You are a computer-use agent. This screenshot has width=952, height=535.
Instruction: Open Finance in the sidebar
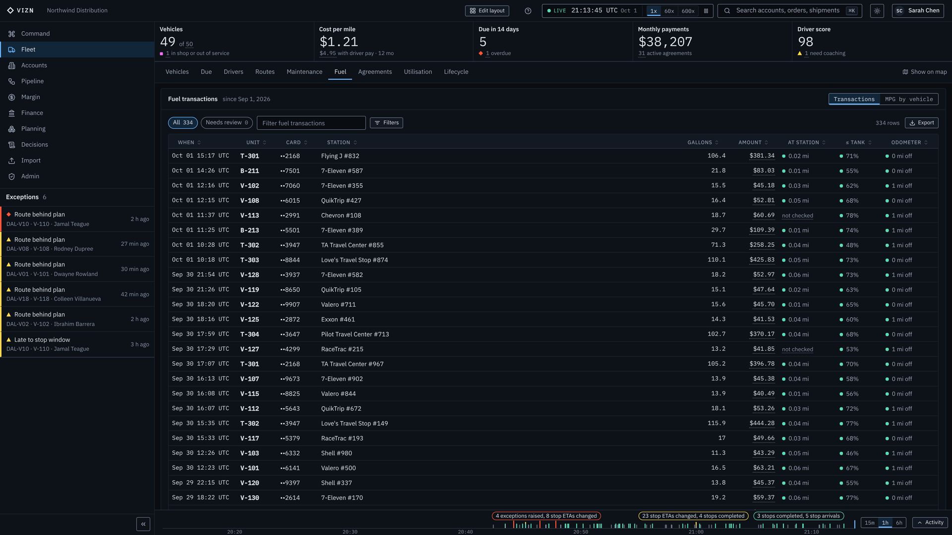click(77, 113)
